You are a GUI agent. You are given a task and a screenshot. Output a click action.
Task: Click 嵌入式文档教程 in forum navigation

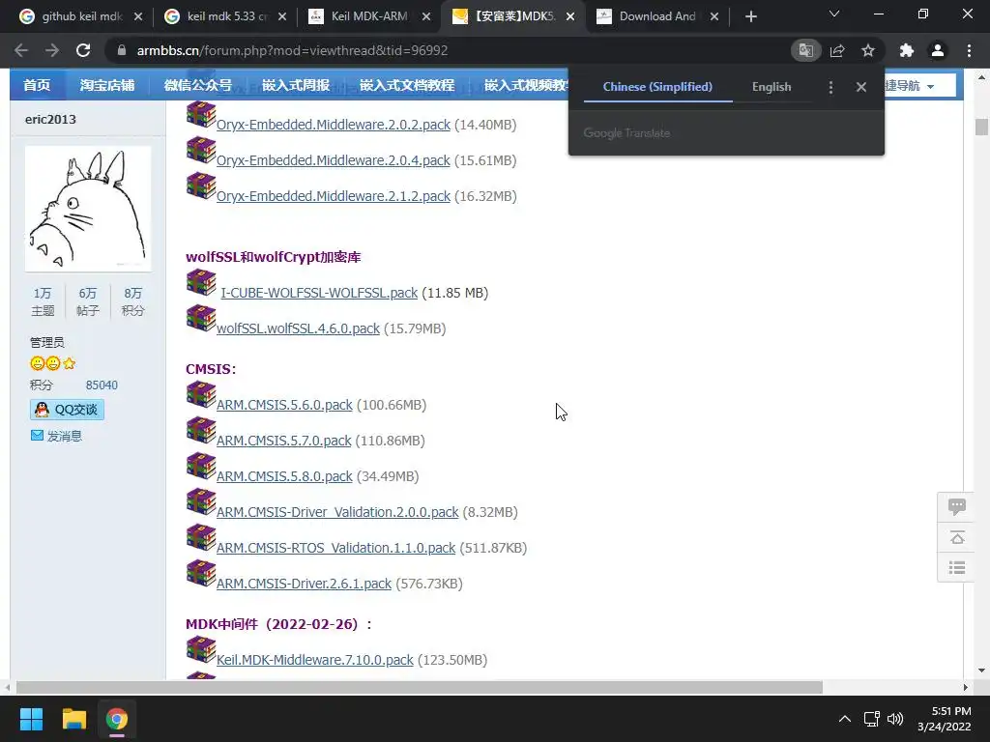407,85
